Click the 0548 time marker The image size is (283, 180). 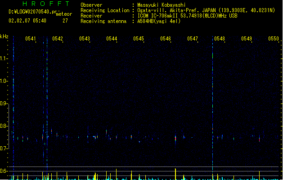(220, 39)
